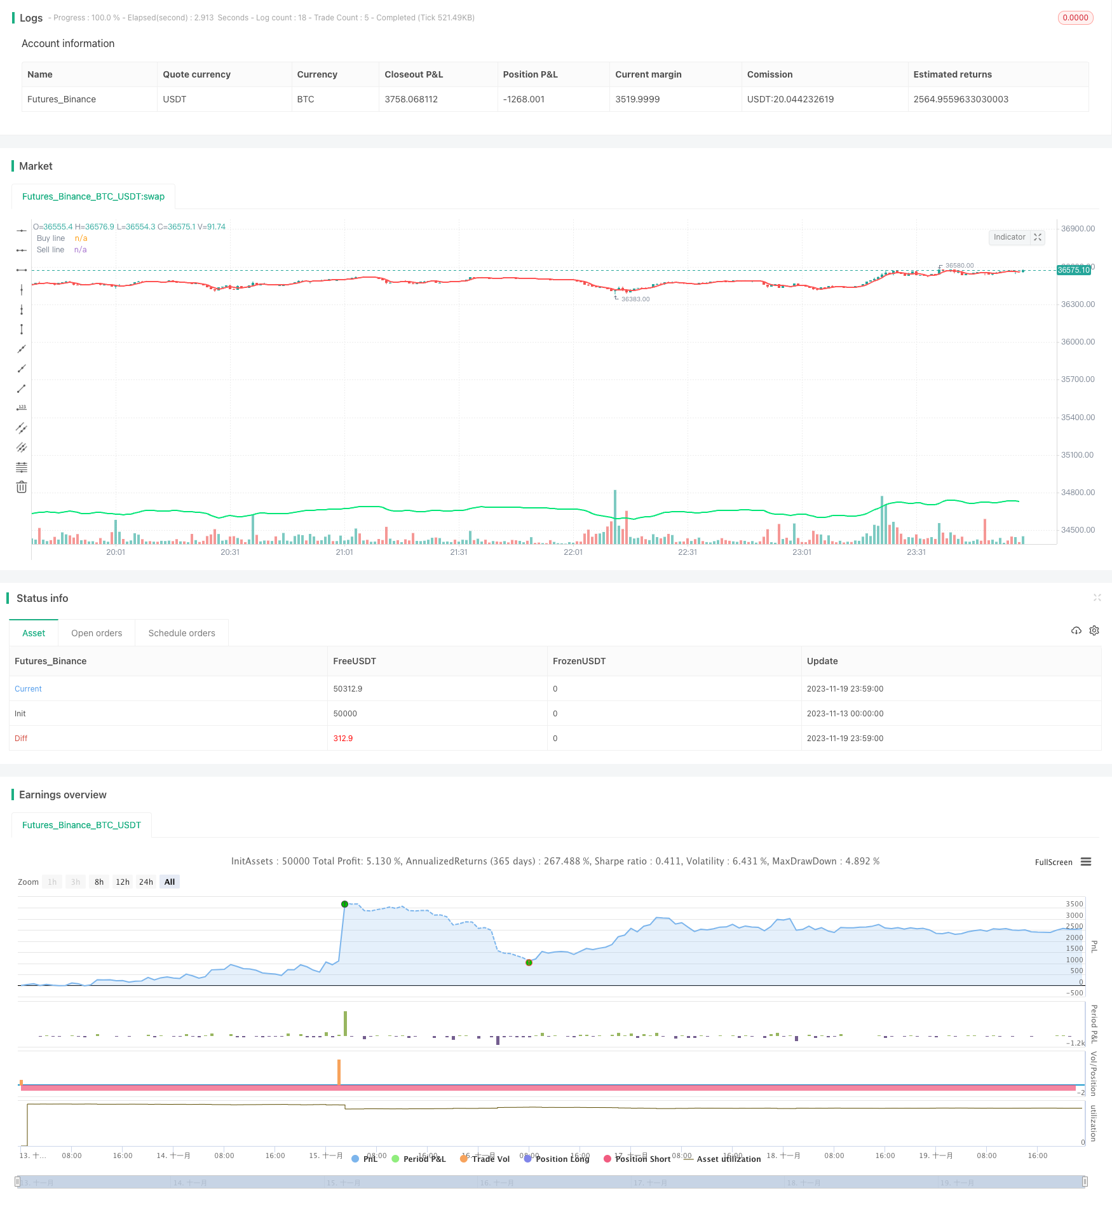Image resolution: width=1112 pixels, height=1207 pixels.
Task: Select the vertical segment drawing tool
Action: click(22, 329)
